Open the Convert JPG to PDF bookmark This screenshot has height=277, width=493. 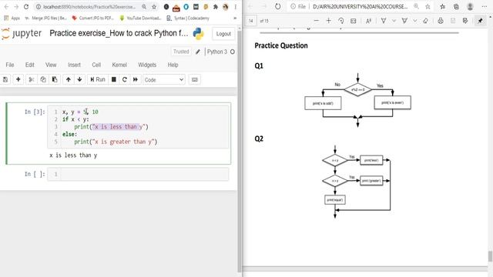93,18
